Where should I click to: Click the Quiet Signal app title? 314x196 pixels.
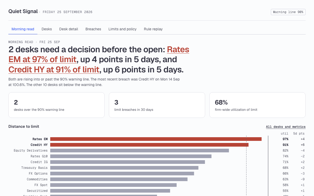point(23,11)
